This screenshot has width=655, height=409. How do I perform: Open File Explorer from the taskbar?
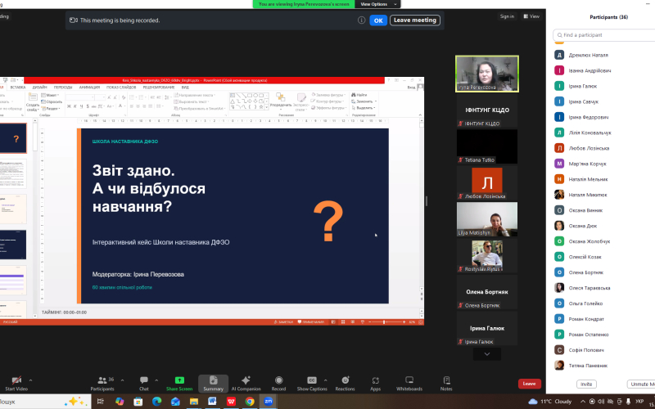pos(194,402)
